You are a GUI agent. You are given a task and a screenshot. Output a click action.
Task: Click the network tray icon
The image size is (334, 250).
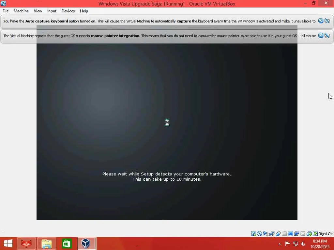point(295,243)
